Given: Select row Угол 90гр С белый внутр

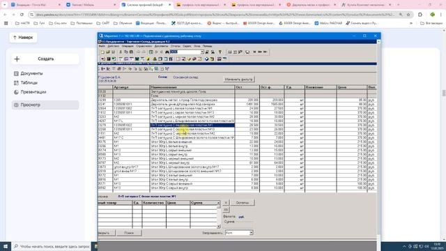Looking at the screenshot, I should pyautogui.click(x=237, y=180).
